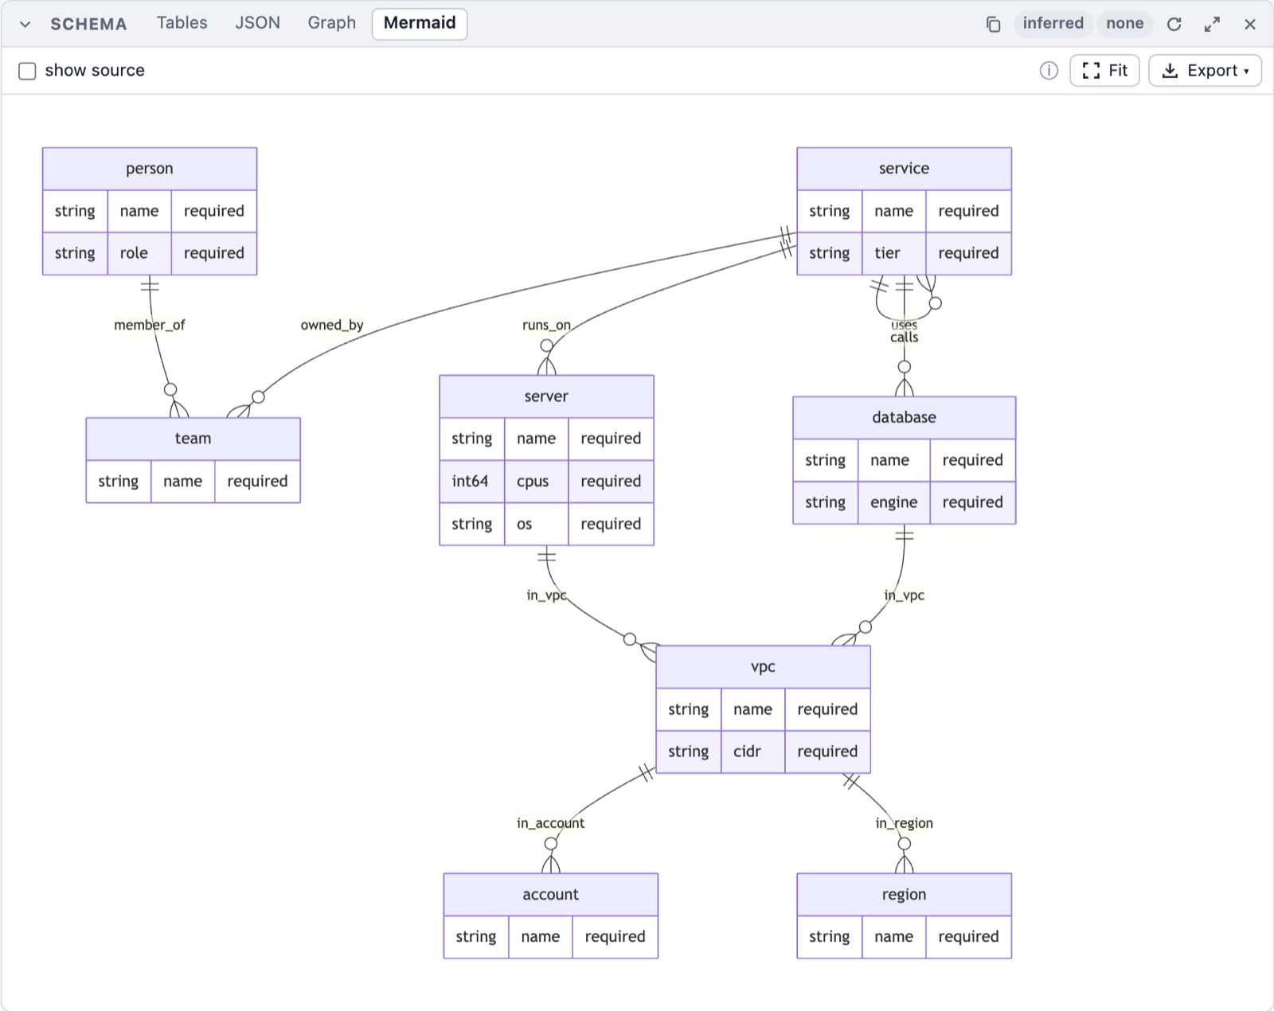Click the region entity header
Screen dimensions: 1274x1011
(904, 895)
